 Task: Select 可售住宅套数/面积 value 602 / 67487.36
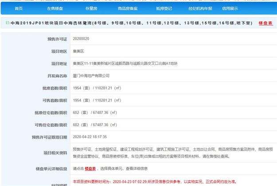95,125
